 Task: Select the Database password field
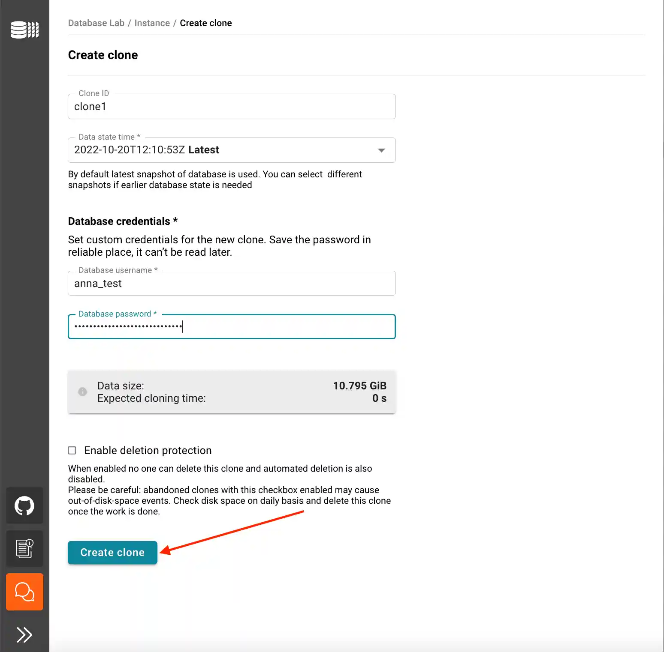coord(232,326)
